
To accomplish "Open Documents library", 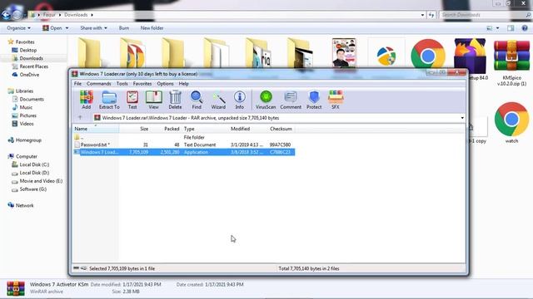I will point(32,100).
